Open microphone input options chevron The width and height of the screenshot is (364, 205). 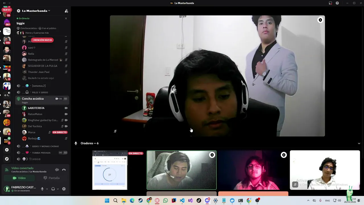pos(47,189)
